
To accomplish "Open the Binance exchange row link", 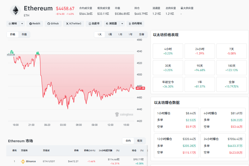I will 31,161.
